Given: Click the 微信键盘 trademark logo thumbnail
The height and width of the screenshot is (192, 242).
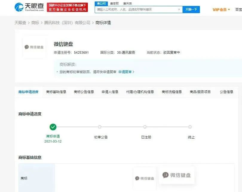Looking at the screenshot, I should [x=34, y=47].
